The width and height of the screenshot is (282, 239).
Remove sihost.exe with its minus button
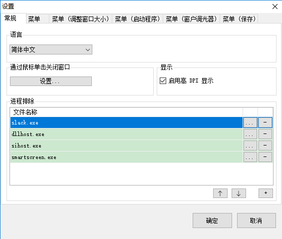tap(265, 145)
